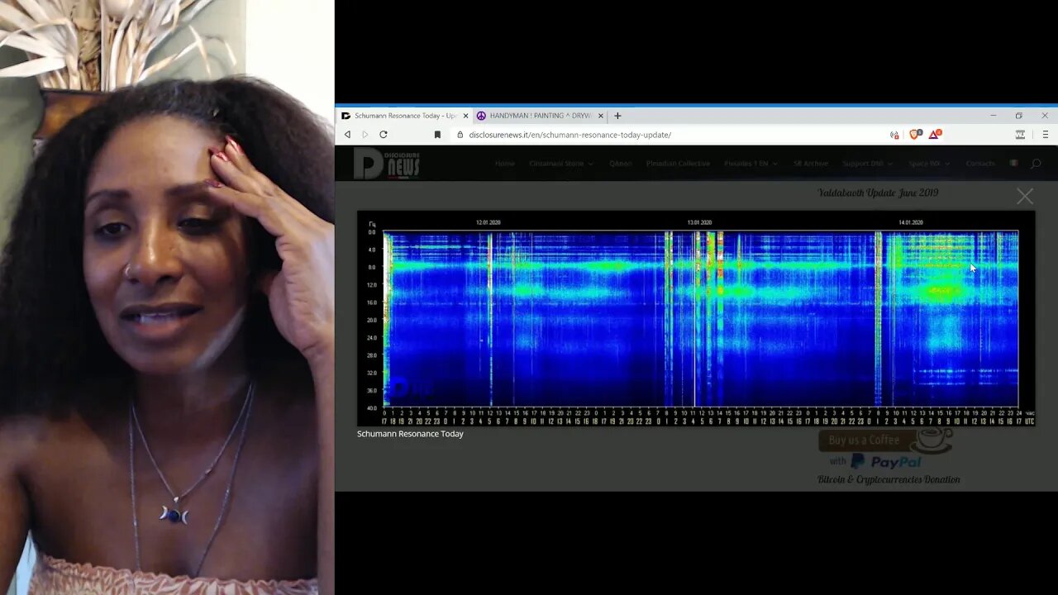Open the browser hamburger menu

coord(1045,135)
